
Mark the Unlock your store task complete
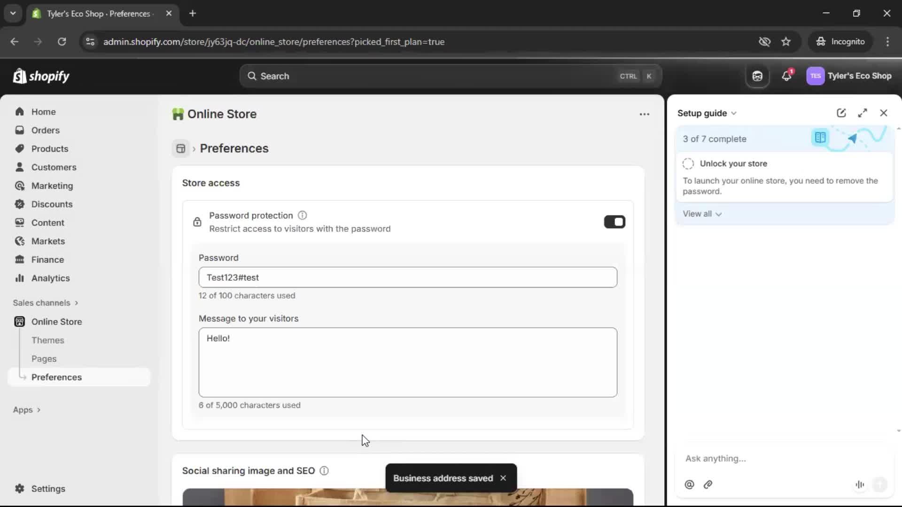point(688,163)
